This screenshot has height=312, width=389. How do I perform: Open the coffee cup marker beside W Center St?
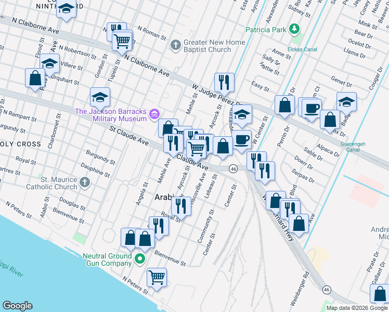[242, 140]
